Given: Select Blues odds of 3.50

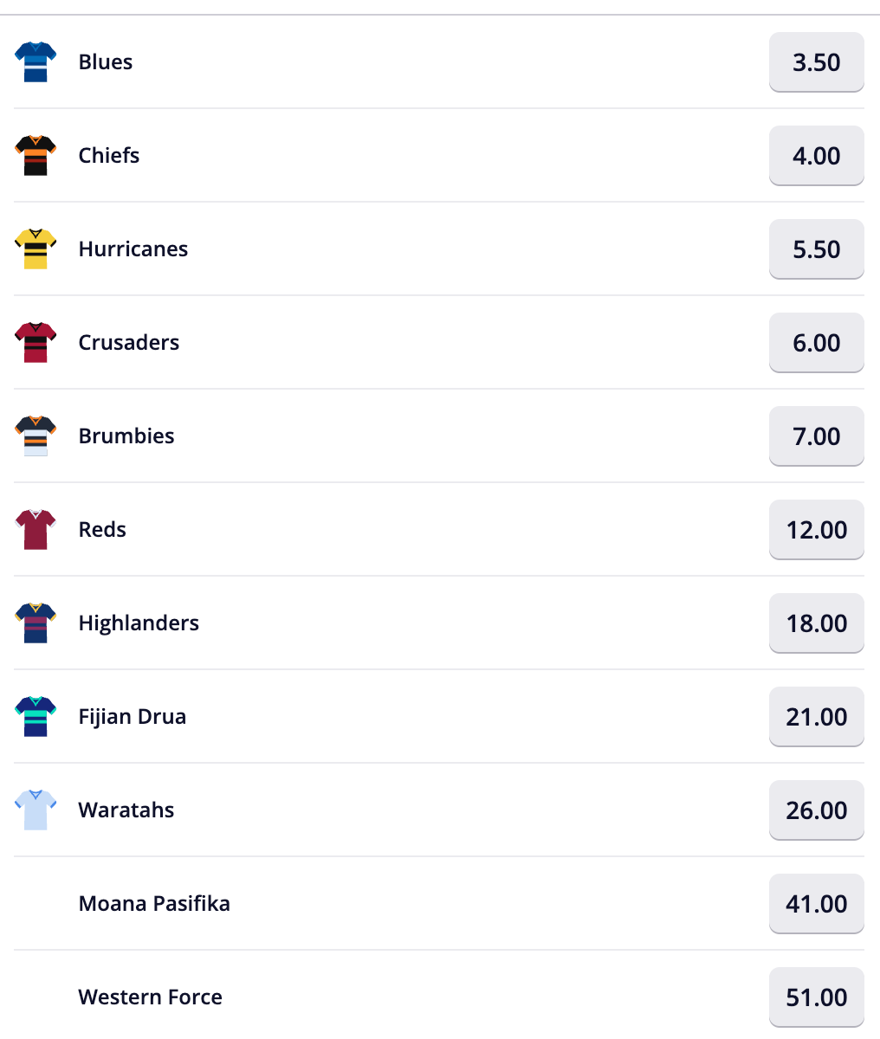Looking at the screenshot, I should click(x=816, y=62).
